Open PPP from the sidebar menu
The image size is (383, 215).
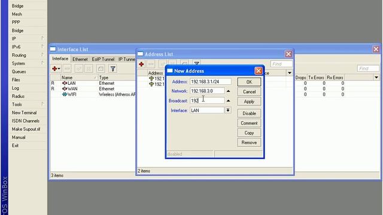coord(16,22)
